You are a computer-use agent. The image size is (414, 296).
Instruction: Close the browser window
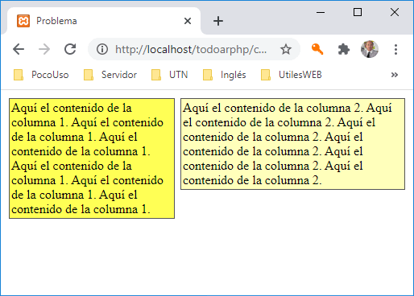coord(395,12)
